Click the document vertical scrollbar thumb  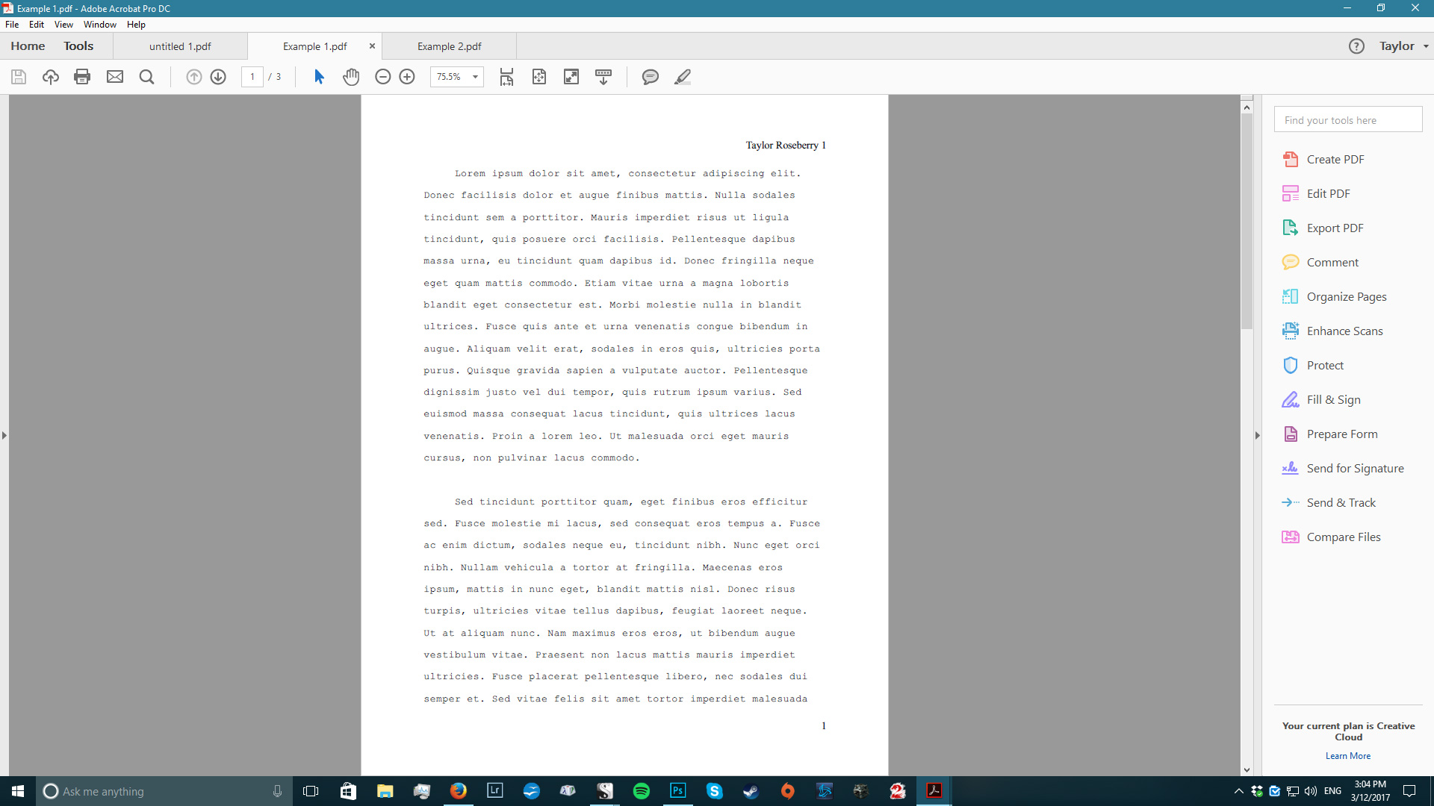coord(1247,222)
